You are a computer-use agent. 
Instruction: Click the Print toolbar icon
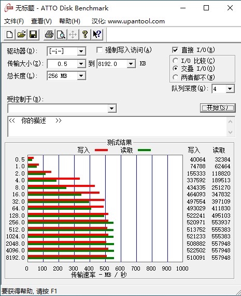(x=49, y=35)
